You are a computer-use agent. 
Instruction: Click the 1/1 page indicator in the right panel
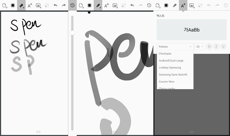192,132
